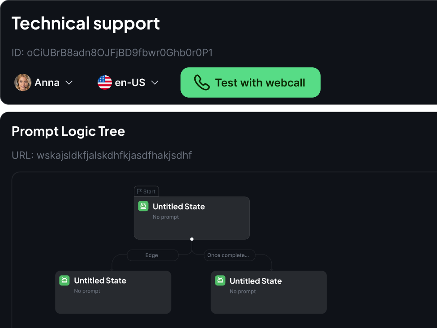Select the Start badge above the top node

pyautogui.click(x=146, y=191)
